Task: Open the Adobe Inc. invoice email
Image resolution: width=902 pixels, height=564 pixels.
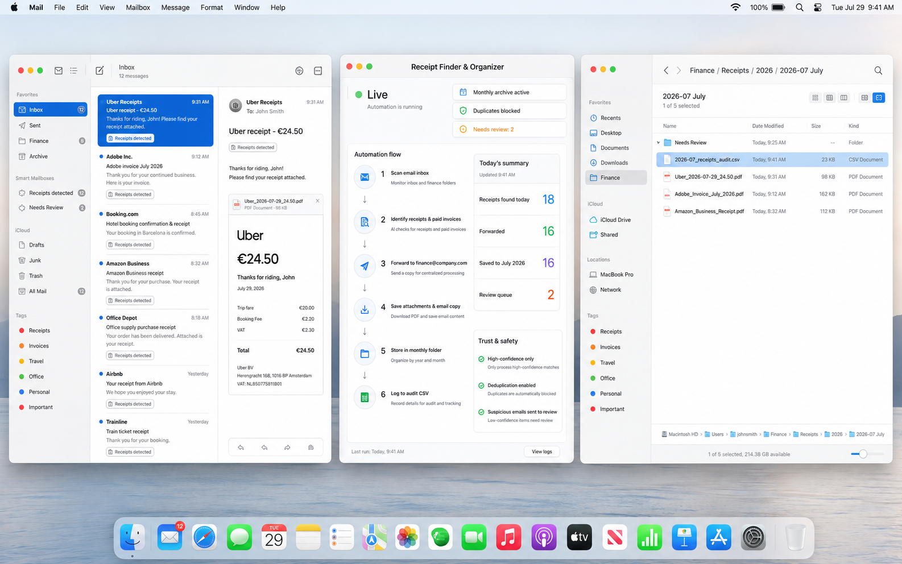Action: tap(155, 176)
